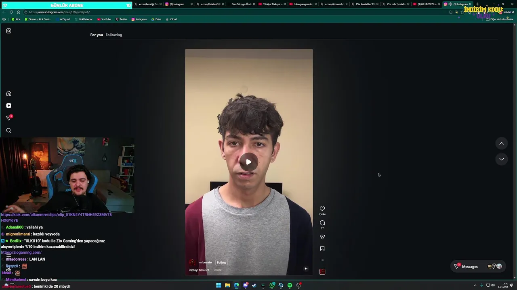Open the Drive bookmark
The width and height of the screenshot is (517, 290).
[x=156, y=19]
